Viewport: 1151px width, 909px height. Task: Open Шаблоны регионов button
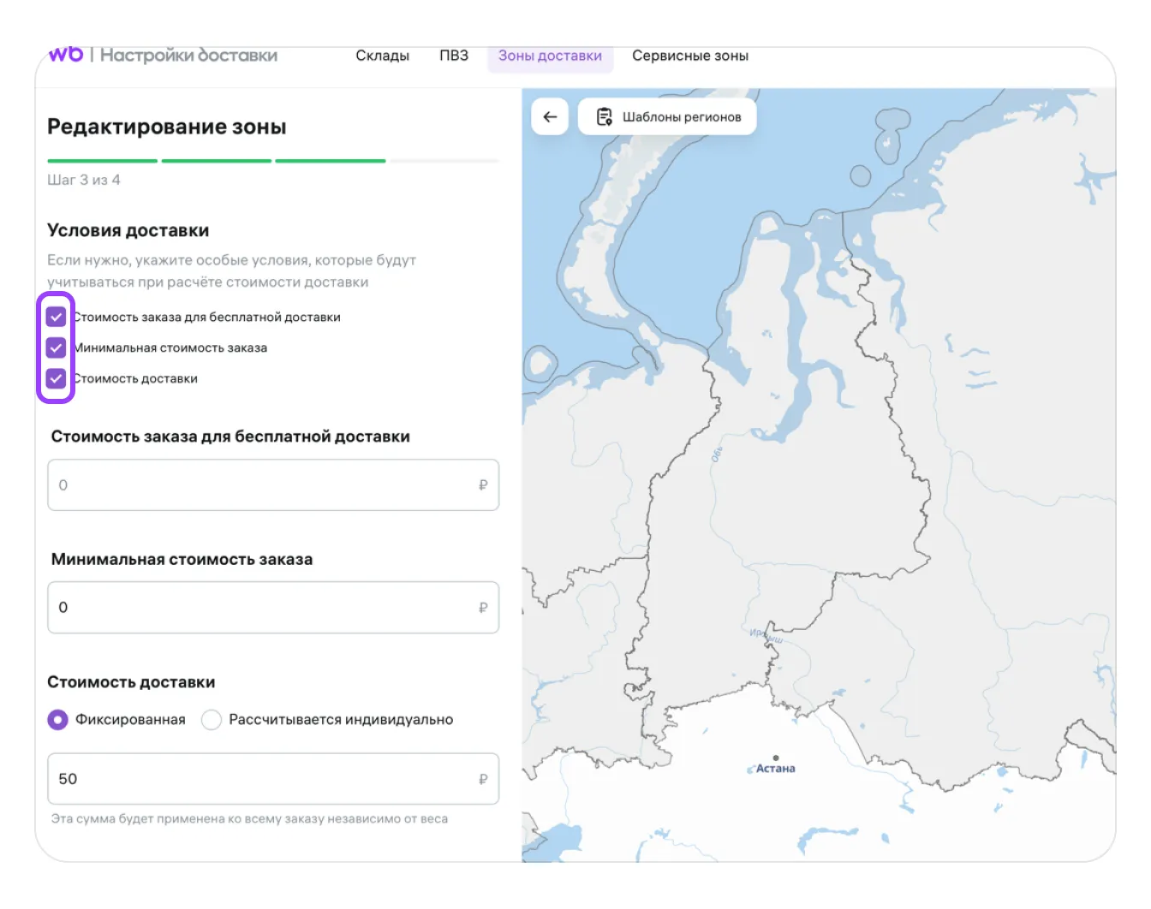tap(667, 116)
